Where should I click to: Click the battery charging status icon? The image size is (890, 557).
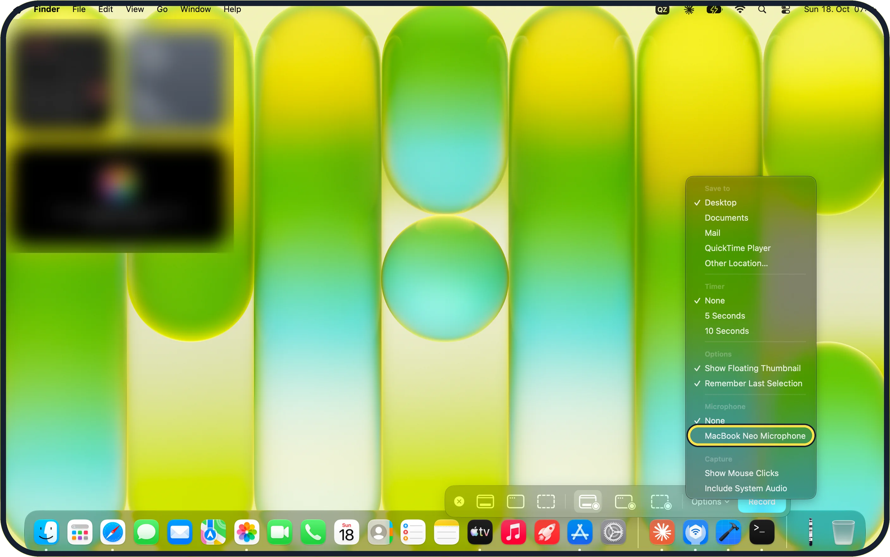[714, 9]
